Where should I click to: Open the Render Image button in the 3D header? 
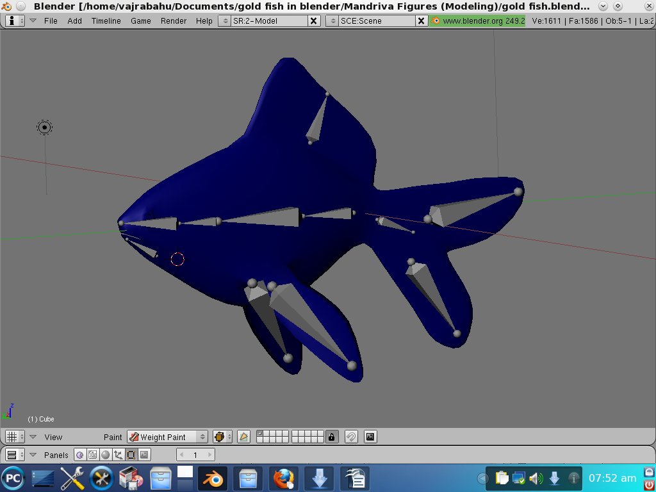click(370, 437)
